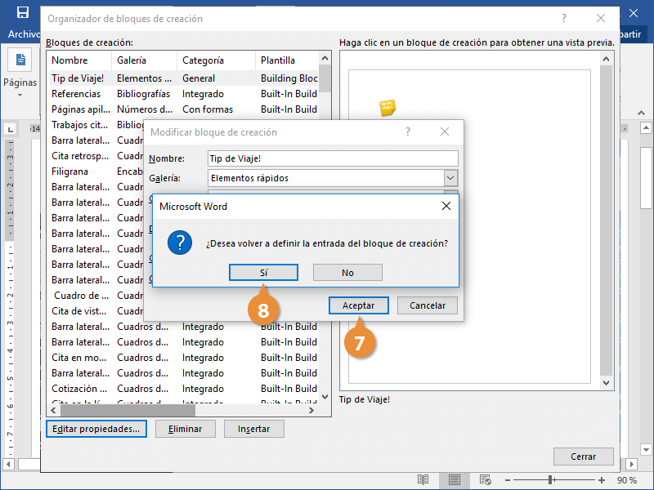Open the Compartir option top right
This screenshot has height=490, width=654.
[634, 34]
